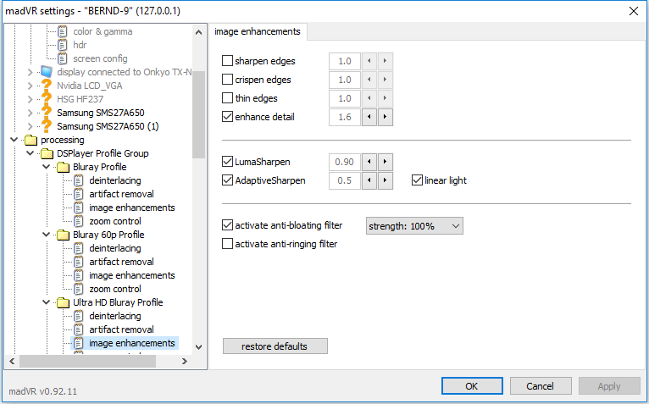Click the hdr settings page icon
This screenshot has width=649, height=404.
[63, 45]
